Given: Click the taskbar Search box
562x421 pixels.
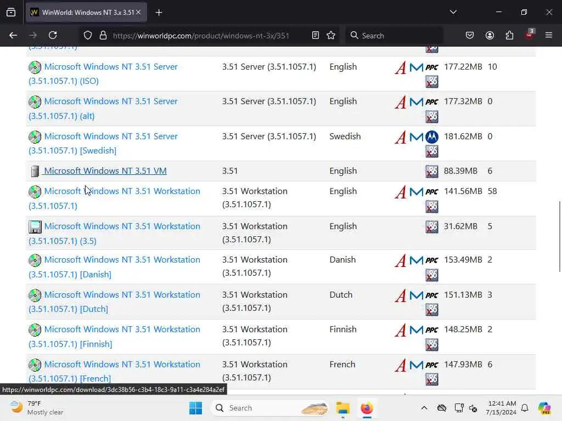Looking at the screenshot, I should pos(269,408).
